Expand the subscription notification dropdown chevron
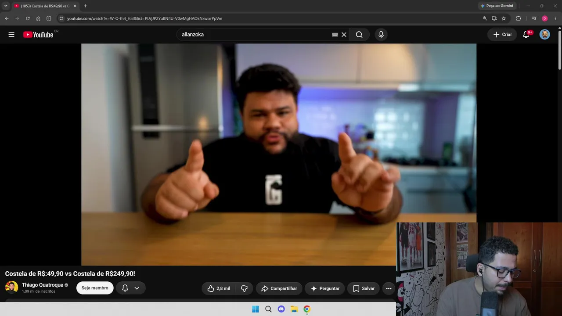This screenshot has width=562, height=316. 137,288
